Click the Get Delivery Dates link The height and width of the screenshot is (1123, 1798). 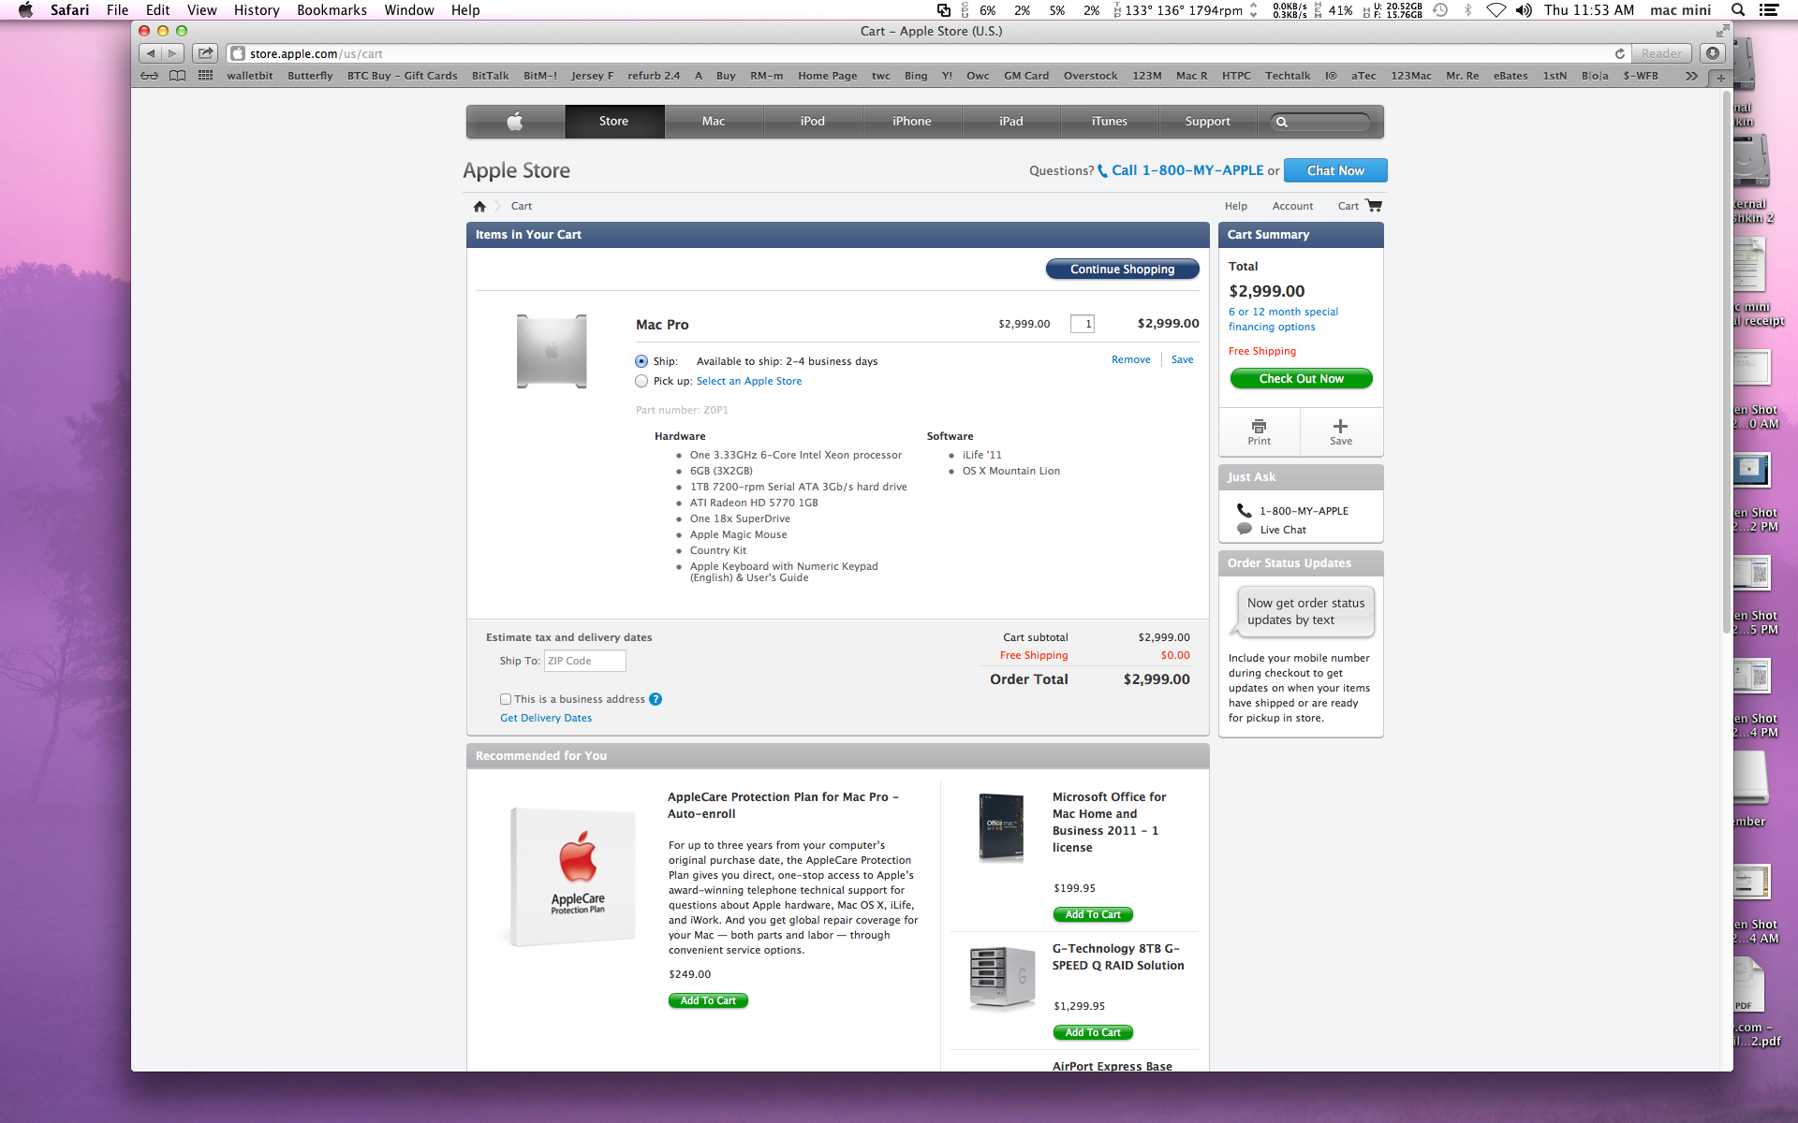tap(546, 718)
